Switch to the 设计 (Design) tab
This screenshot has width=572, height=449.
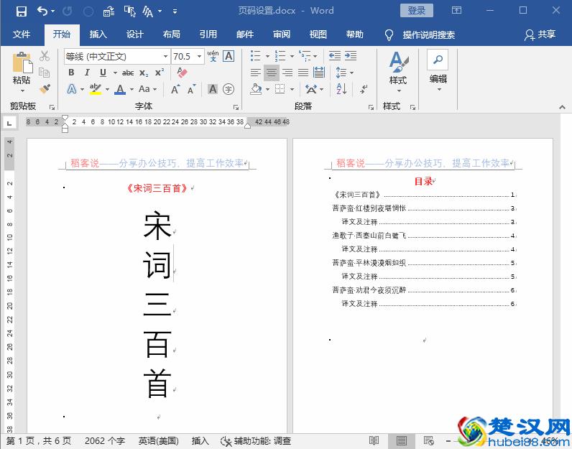pos(134,34)
